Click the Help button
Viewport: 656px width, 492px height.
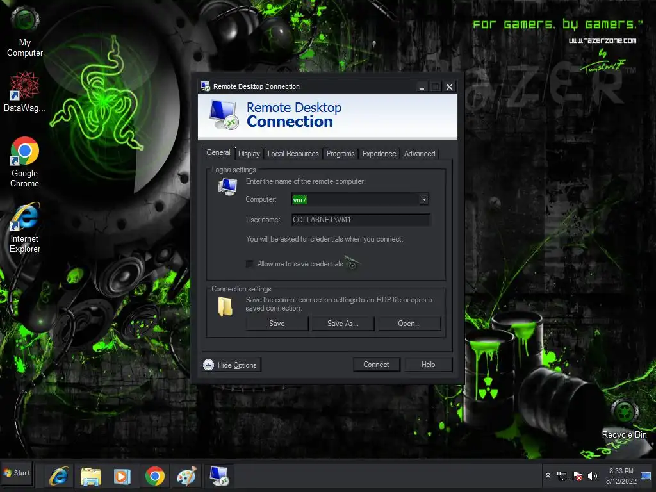pos(429,365)
